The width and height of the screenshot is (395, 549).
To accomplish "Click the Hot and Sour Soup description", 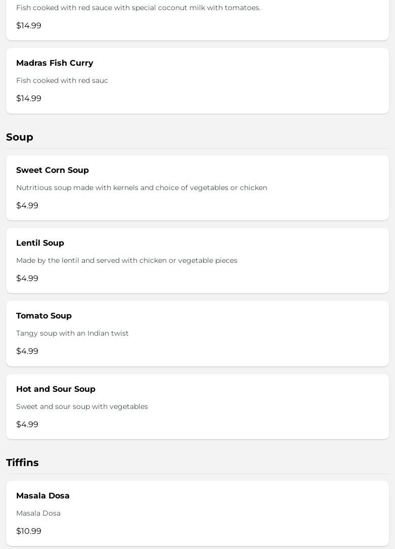I will click(x=82, y=407).
